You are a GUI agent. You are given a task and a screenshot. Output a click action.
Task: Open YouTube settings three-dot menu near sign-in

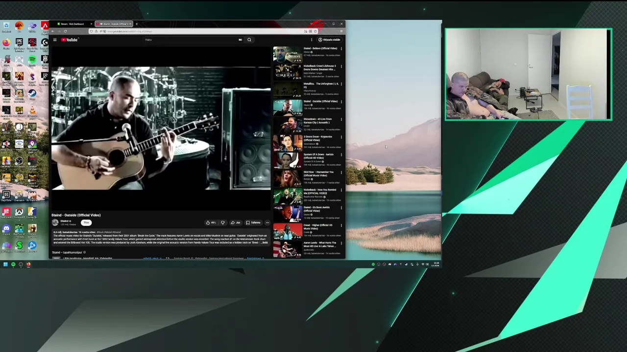click(x=312, y=40)
